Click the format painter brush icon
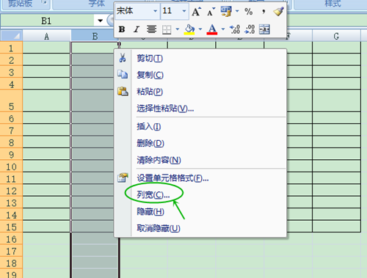 [278, 12]
